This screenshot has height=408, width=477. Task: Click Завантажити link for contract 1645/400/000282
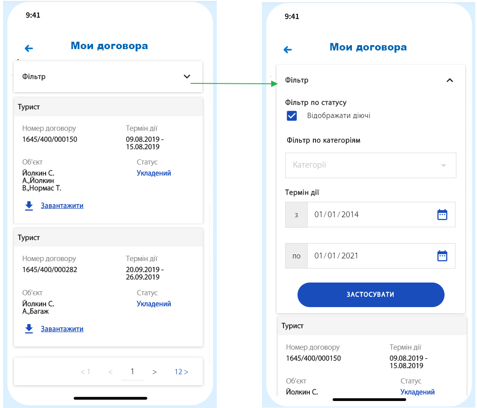[62, 329]
